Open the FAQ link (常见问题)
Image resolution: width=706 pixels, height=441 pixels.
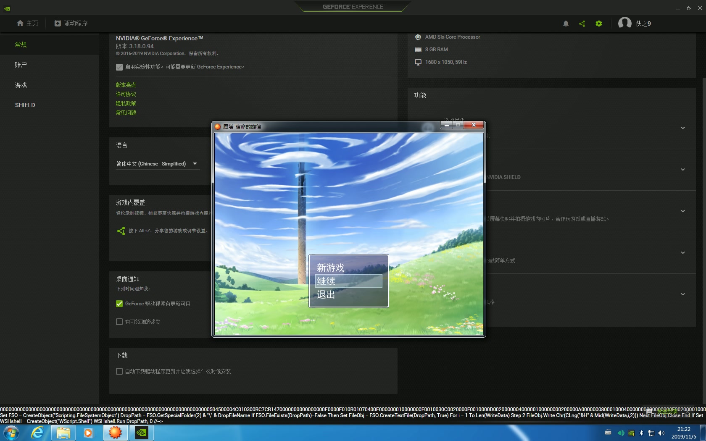point(126,113)
